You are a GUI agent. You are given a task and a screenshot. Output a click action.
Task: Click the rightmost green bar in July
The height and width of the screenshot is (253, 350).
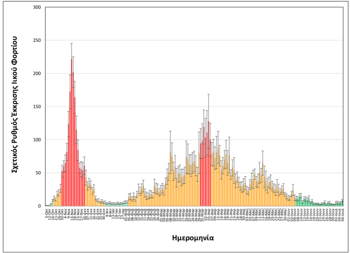point(343,203)
